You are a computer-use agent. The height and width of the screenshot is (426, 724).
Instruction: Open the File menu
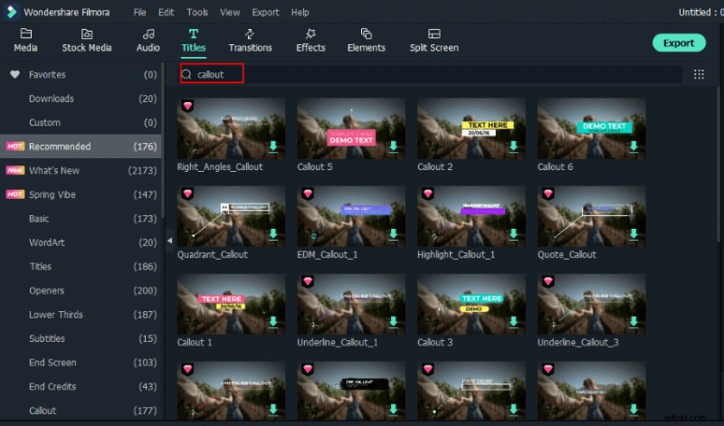click(139, 13)
